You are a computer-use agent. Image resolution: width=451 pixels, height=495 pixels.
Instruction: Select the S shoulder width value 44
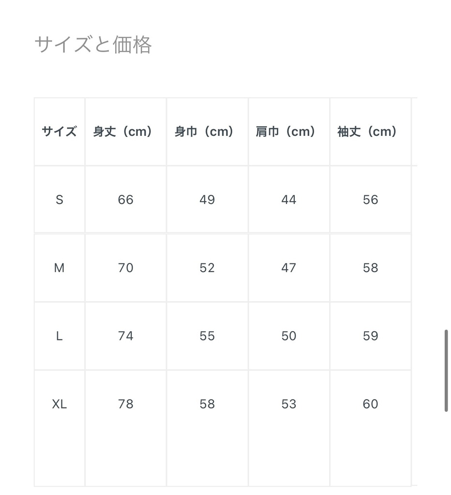click(x=288, y=200)
